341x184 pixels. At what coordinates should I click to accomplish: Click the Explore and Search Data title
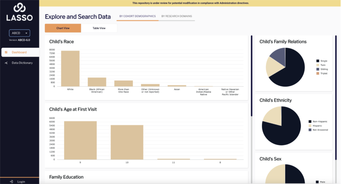pyautogui.click(x=78, y=17)
